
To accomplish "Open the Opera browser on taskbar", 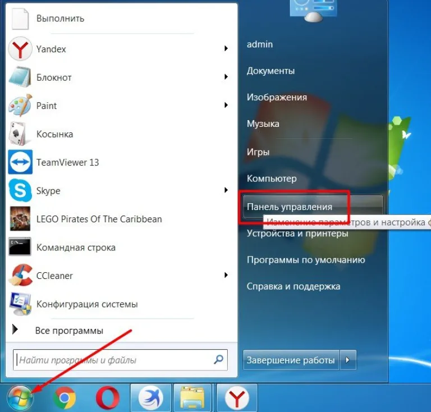I will (x=108, y=397).
